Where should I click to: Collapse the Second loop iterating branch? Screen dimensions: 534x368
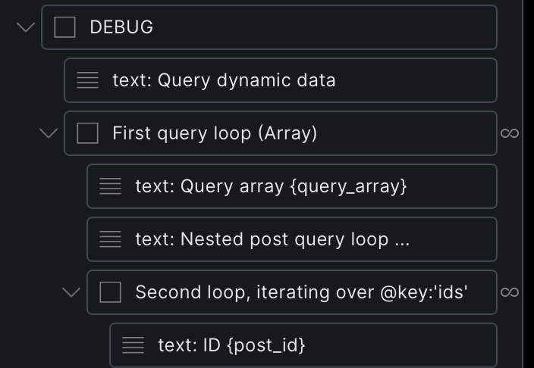click(71, 292)
